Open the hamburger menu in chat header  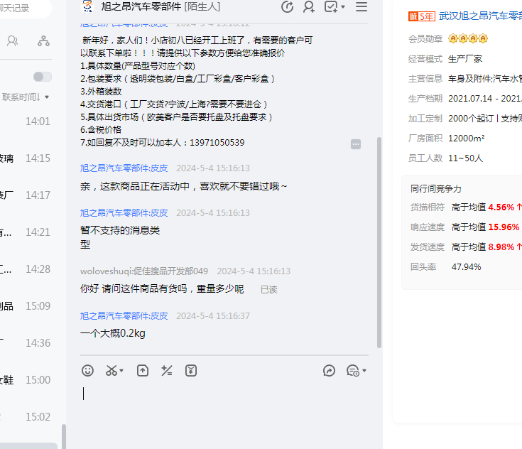361,7
